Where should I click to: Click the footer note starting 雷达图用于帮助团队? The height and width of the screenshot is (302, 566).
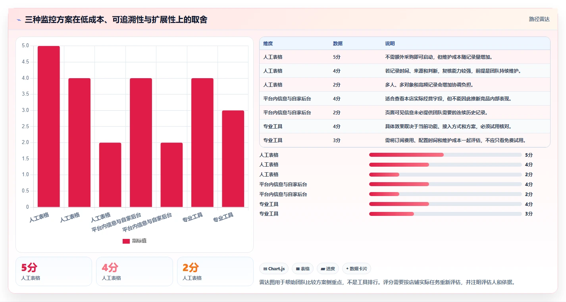coord(387,283)
